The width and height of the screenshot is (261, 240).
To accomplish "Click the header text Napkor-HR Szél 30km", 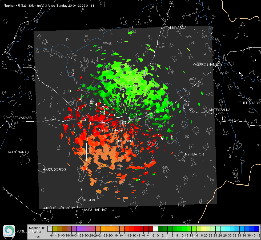I will [x=24, y=6].
